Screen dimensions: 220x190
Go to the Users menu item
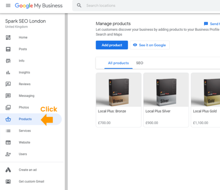pyautogui.click(x=31, y=154)
